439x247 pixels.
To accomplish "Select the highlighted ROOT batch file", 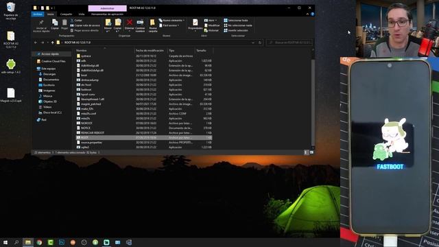I will coord(144,137).
